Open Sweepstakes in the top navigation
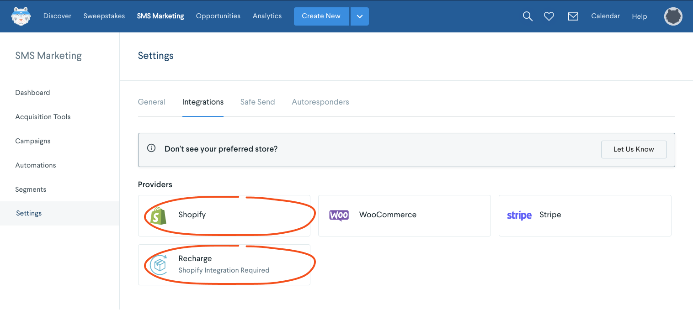693x315 pixels. click(x=104, y=16)
